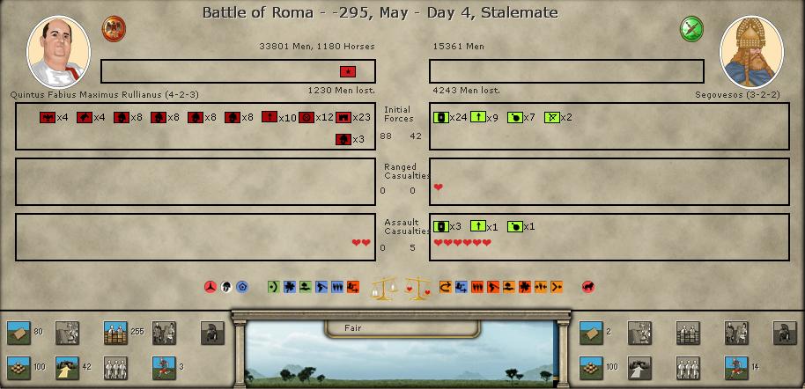805x389 pixels.
Task: Click the golden balance scales without hearts
Action: click(383, 288)
